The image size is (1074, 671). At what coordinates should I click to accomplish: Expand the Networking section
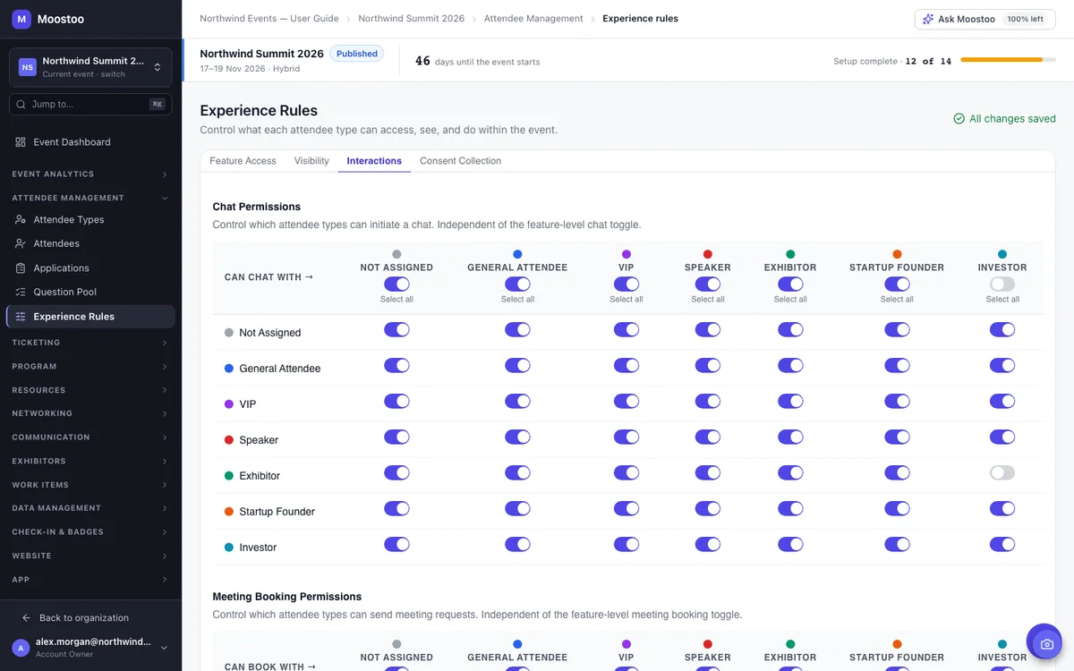pos(90,413)
